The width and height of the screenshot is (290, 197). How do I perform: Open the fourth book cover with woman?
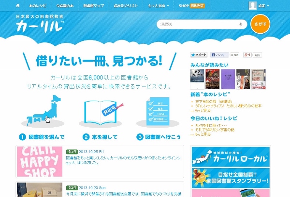[243, 79]
